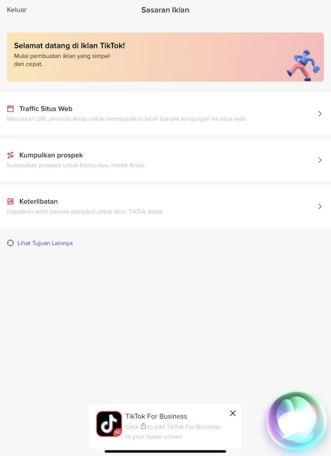This screenshot has height=456, width=331.
Task: Tap the share icon in the home screen hint
Action: click(143, 426)
